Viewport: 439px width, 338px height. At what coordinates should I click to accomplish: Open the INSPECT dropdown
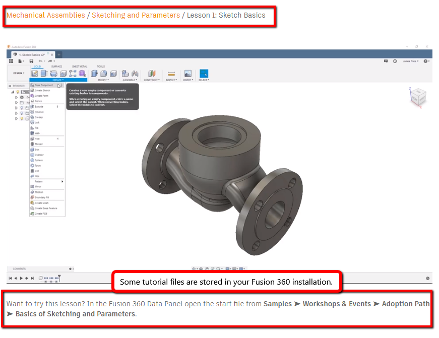click(x=171, y=80)
